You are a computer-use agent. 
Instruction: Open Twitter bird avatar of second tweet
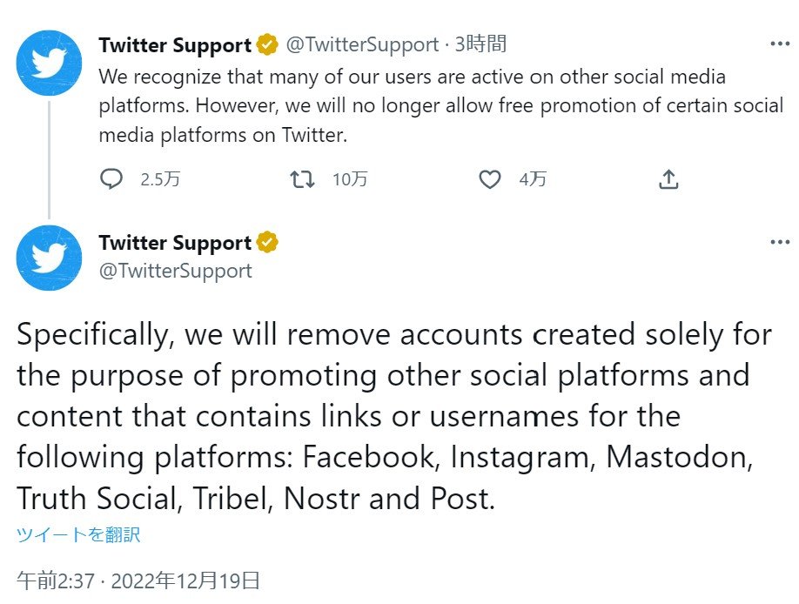coord(49,258)
